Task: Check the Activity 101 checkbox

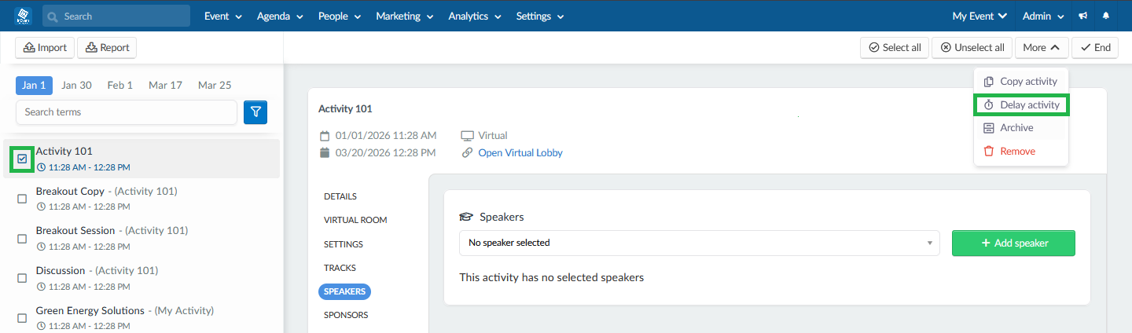Action: click(x=22, y=159)
